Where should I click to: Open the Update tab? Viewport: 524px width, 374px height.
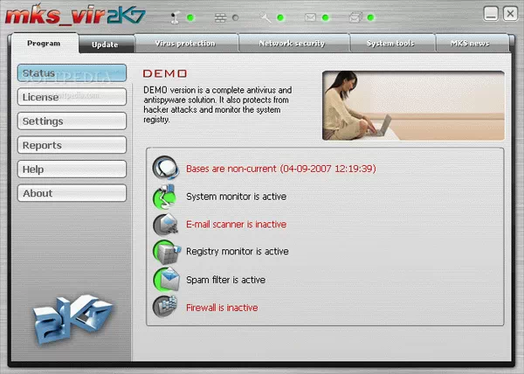click(105, 45)
